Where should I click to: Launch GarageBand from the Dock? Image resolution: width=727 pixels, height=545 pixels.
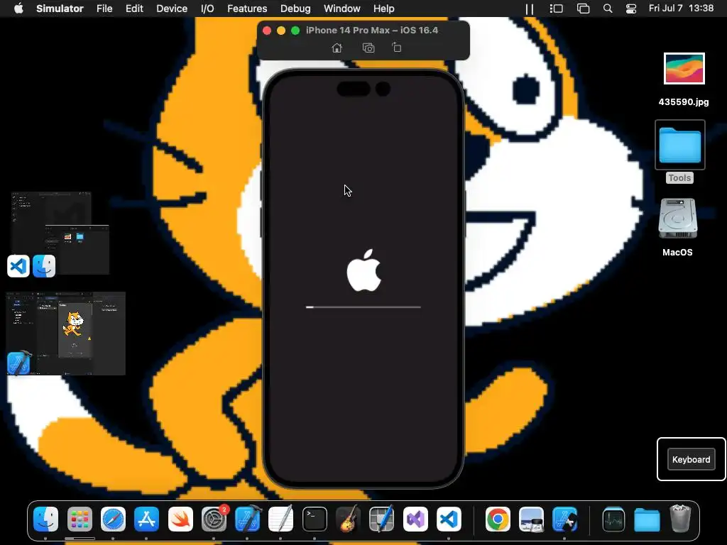pyautogui.click(x=348, y=519)
